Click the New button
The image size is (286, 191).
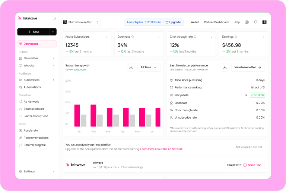click(34, 32)
